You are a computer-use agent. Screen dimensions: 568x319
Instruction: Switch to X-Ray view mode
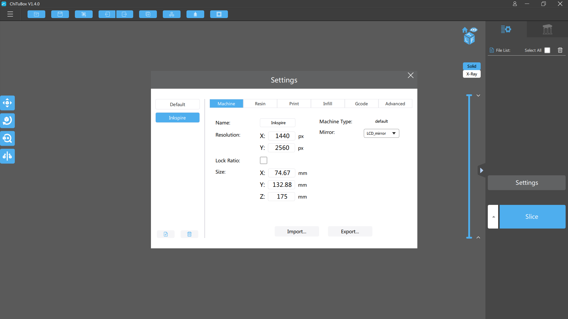click(472, 74)
